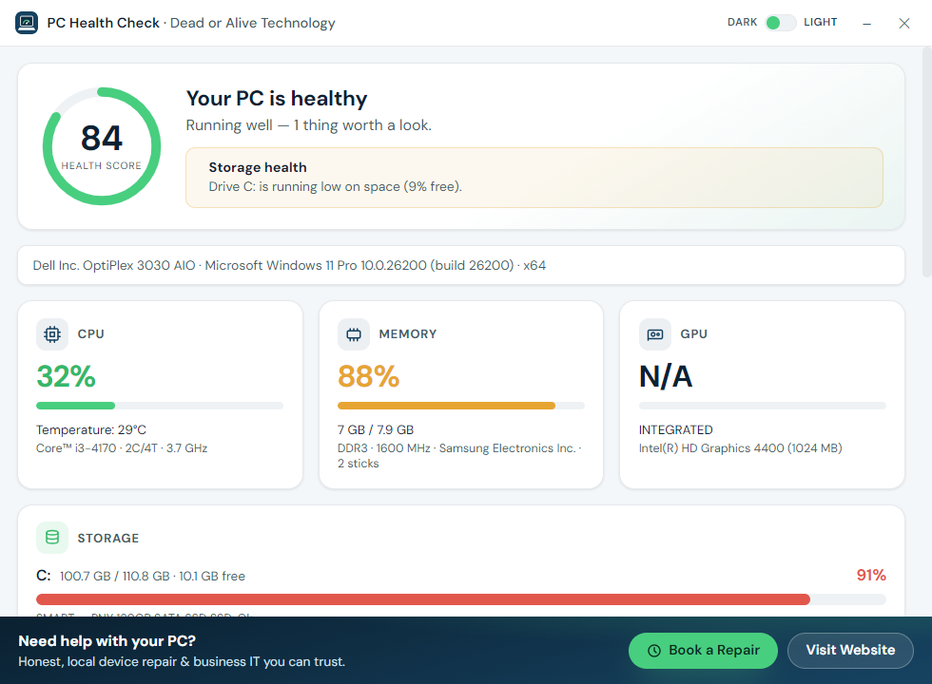Open the Visit Website button
932x684 pixels.
(x=850, y=650)
